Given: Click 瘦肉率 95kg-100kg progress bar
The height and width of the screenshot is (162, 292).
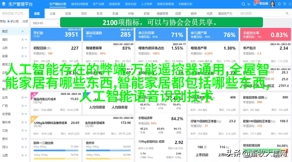Looking at the screenshot, I should click(108, 150).
